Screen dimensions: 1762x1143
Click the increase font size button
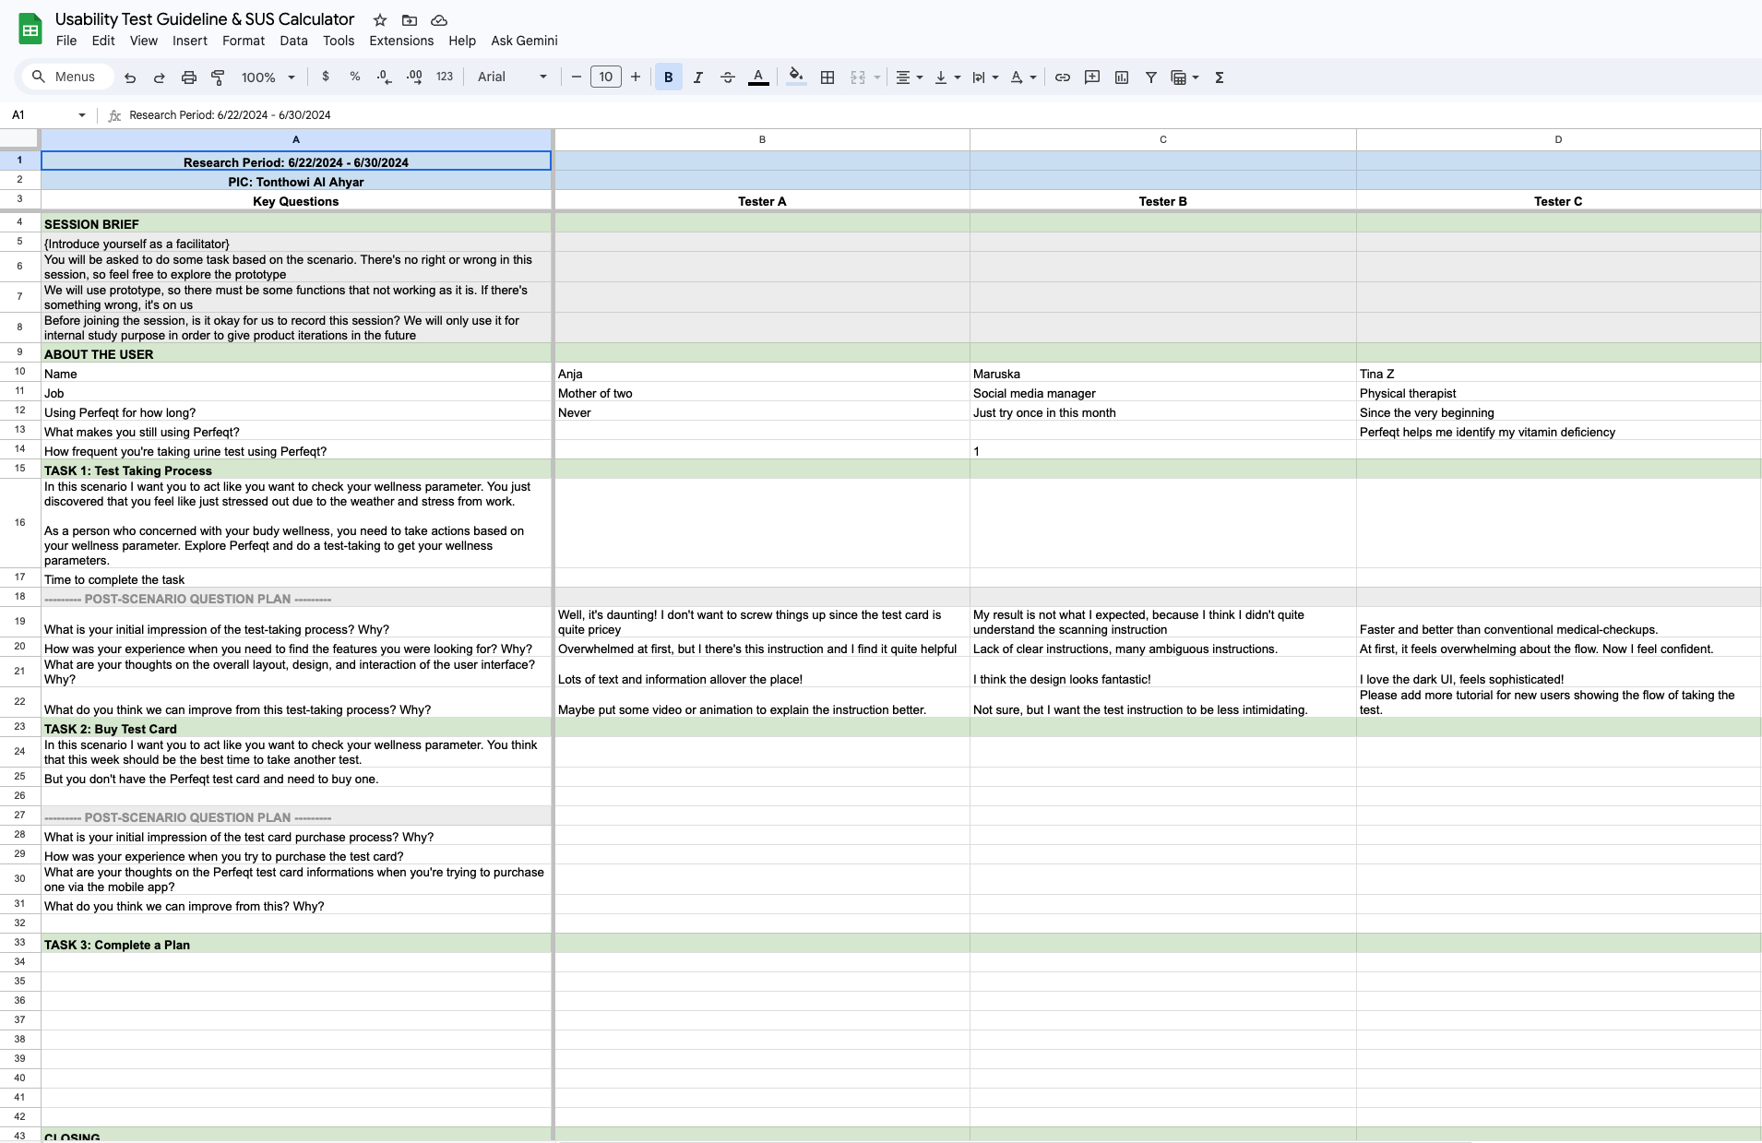[x=636, y=77]
